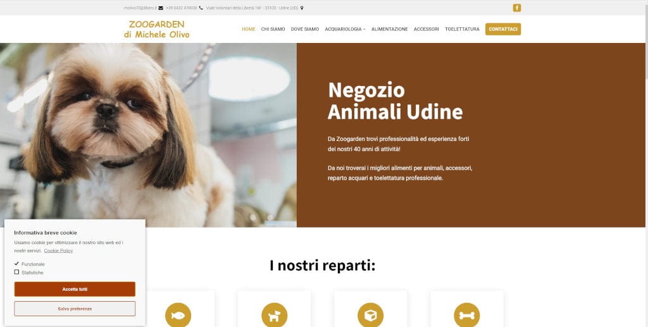Go to the Dove Siamo page
This screenshot has width=648, height=327.
305,29
